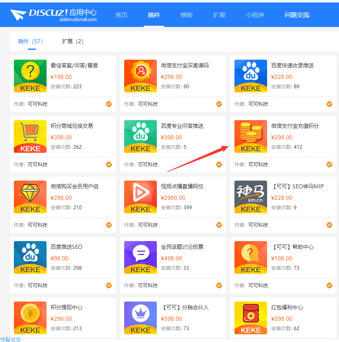Open the 最佳答案/问答/悬赏 plugin icon
This screenshot has width=339, height=342.
30,76
